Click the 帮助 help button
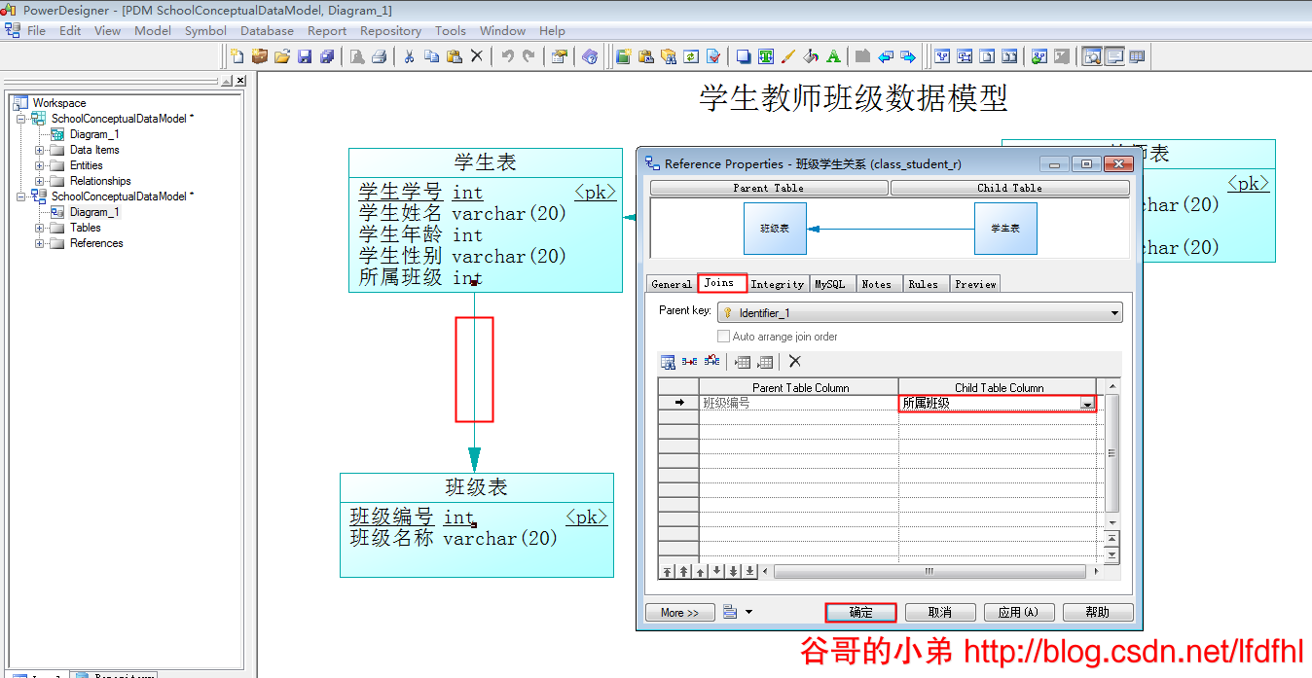 1098,613
